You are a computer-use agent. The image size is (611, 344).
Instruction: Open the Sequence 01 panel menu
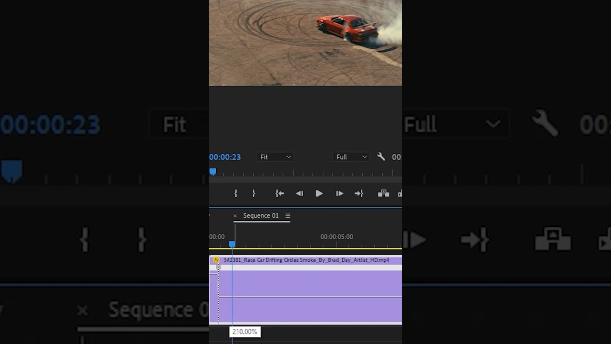tap(288, 216)
